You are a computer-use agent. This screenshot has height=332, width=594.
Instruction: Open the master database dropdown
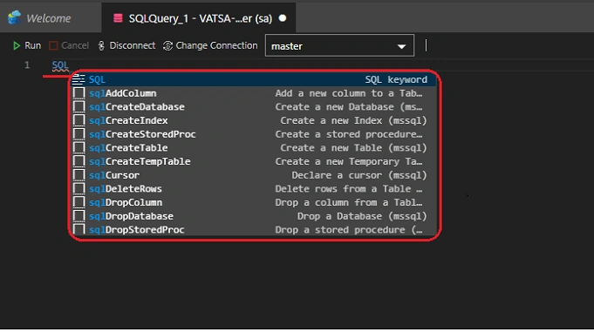tap(339, 45)
